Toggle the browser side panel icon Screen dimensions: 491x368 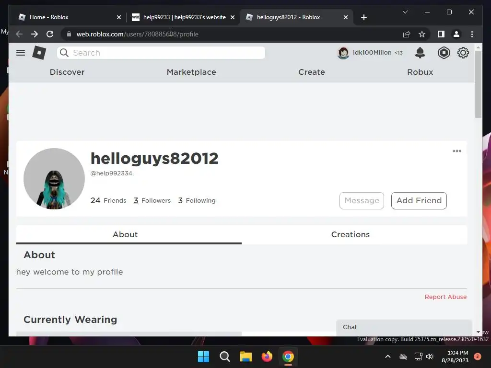coord(441,34)
